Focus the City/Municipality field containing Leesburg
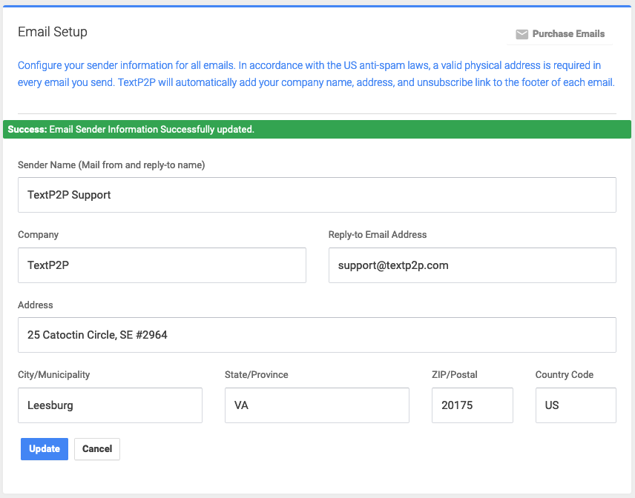The height and width of the screenshot is (498, 635). (110, 405)
